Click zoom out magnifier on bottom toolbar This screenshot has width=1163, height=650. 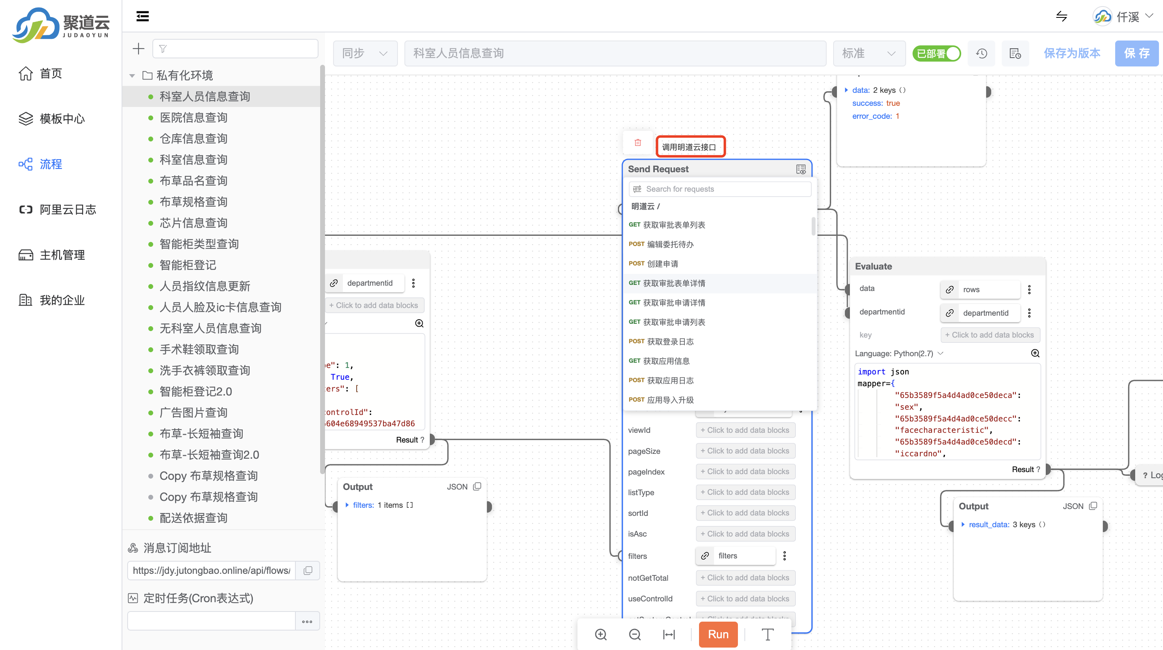(634, 634)
